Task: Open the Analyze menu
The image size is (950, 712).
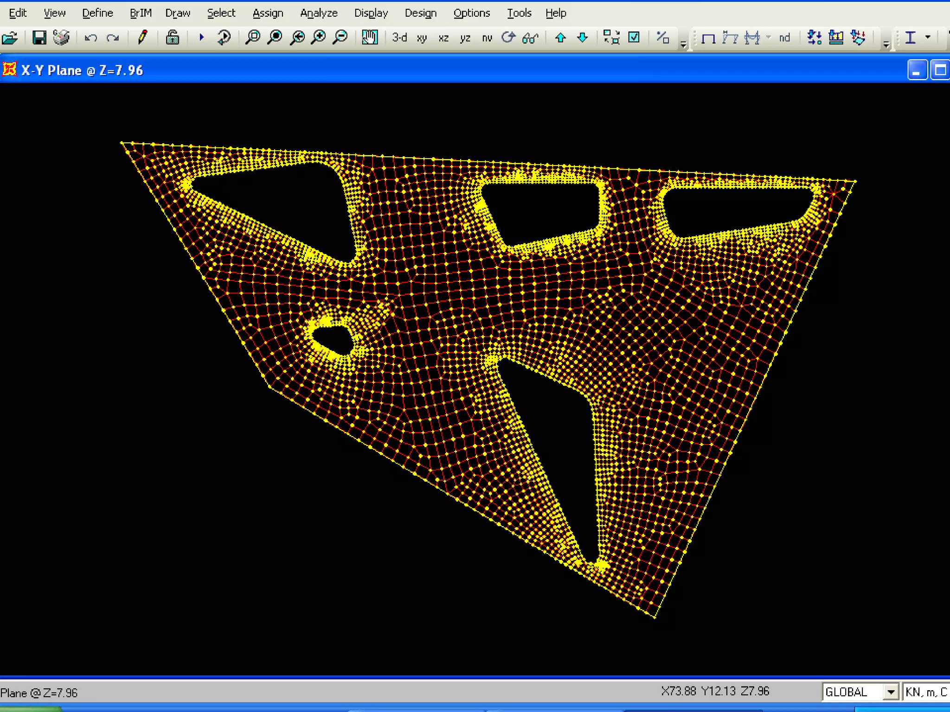Action: pyautogui.click(x=319, y=13)
